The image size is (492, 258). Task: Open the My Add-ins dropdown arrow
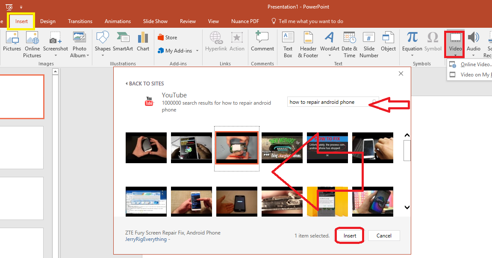(197, 50)
